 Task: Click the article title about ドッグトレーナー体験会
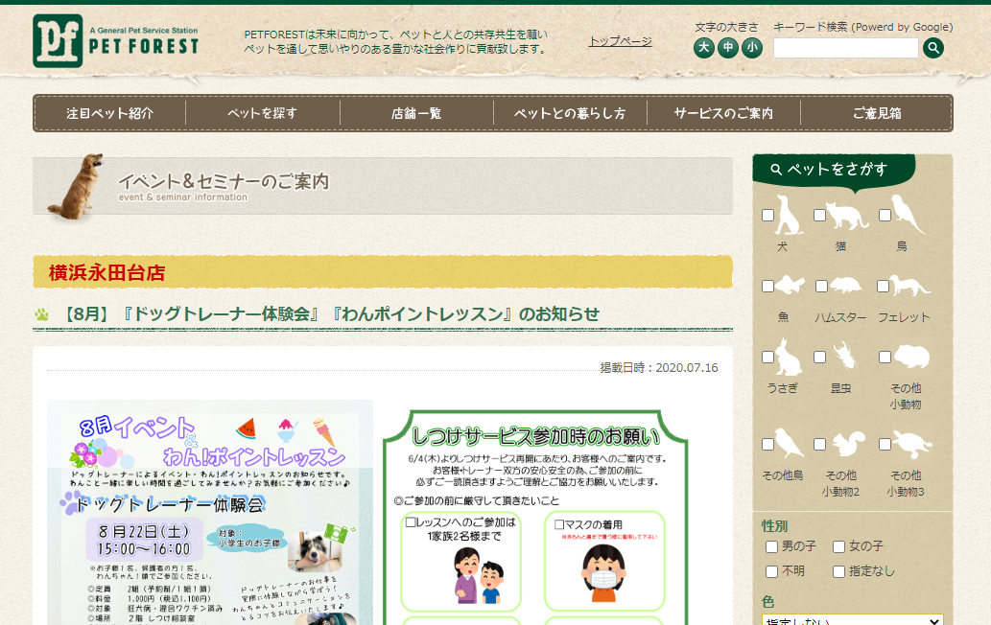click(333, 313)
